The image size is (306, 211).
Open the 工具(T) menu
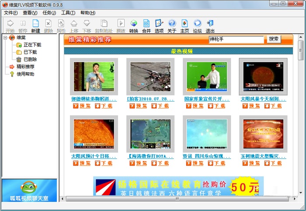click(x=68, y=13)
